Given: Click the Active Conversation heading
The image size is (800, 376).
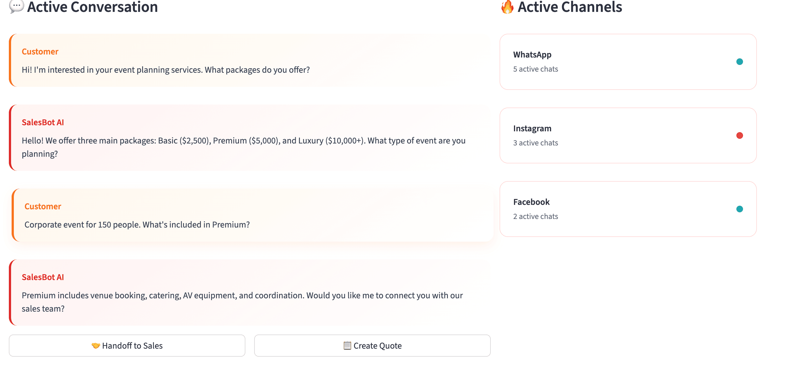Looking at the screenshot, I should coord(92,7).
